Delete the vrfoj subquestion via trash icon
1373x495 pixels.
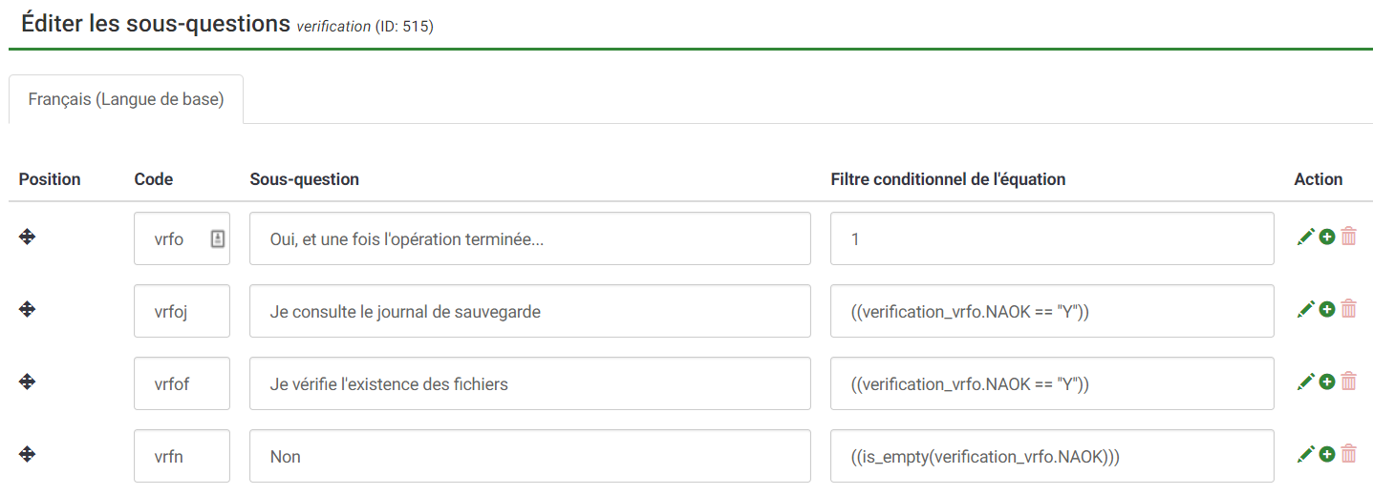click(x=1349, y=309)
